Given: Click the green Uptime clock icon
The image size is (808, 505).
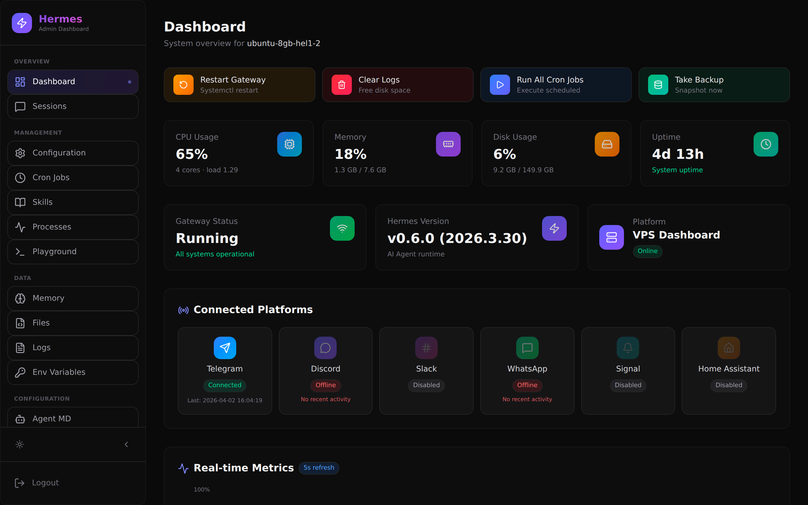Looking at the screenshot, I should tap(766, 144).
